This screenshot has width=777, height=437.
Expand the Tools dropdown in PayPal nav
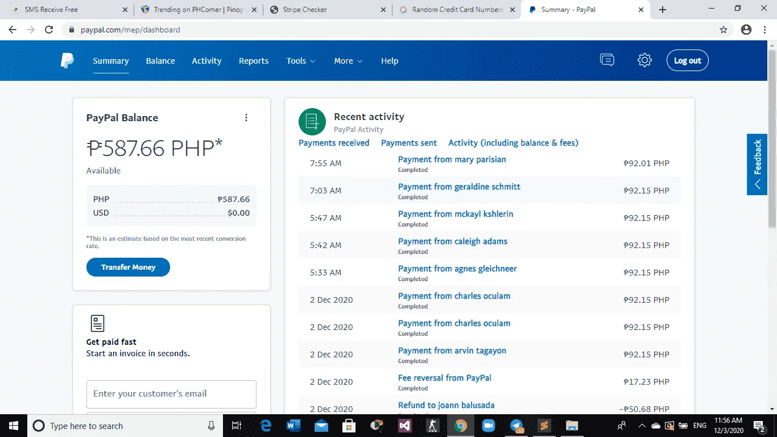click(301, 61)
